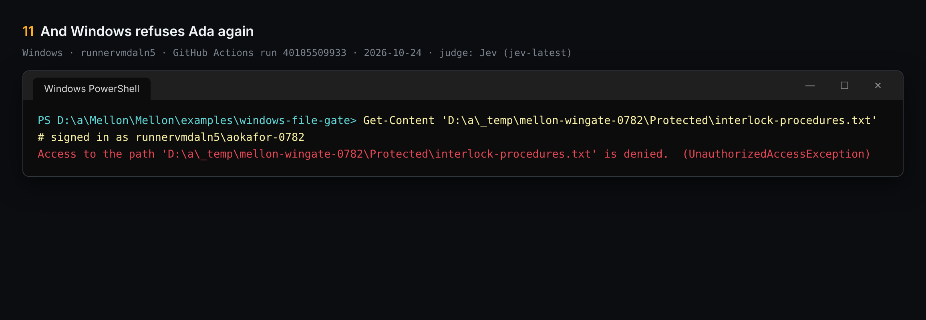The image size is (926, 320).
Task: Click the slide number 11
Action: [x=28, y=31]
